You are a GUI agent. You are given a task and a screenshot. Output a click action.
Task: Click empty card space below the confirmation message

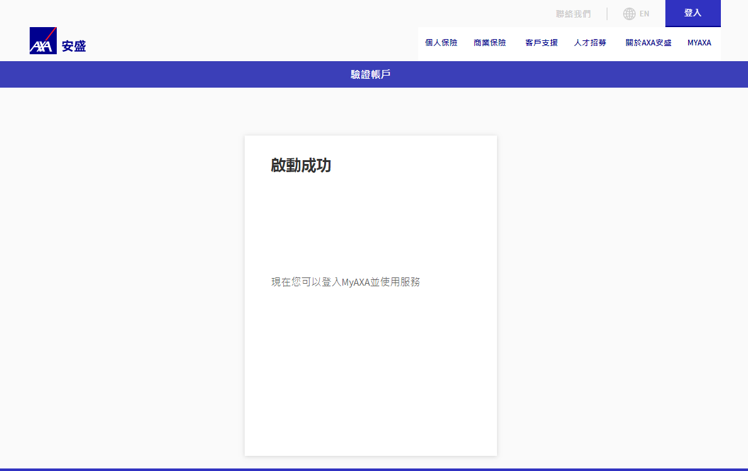click(x=370, y=372)
